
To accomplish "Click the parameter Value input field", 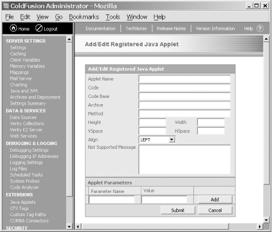I will coord(165,200).
